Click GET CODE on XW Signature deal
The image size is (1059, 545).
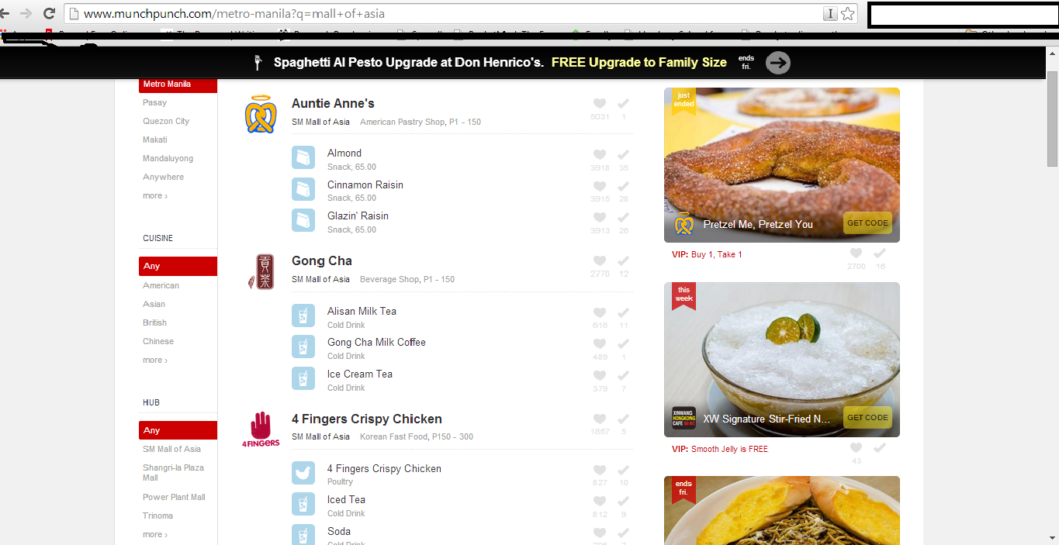[x=867, y=418]
